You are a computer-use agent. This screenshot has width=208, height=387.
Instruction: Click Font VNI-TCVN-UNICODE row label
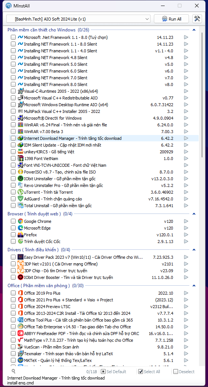(65, 165)
